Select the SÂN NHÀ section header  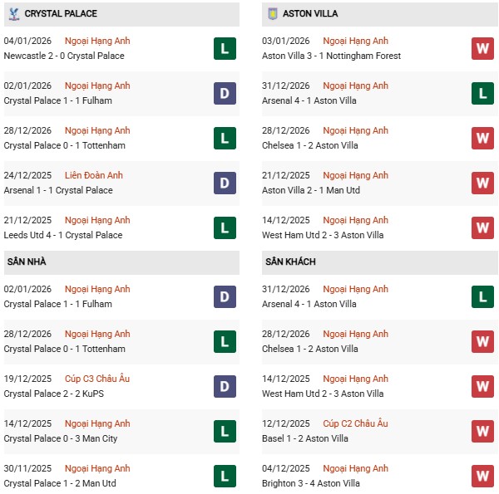(26, 262)
